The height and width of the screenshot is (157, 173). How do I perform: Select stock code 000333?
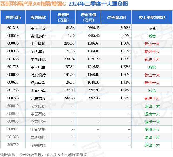pos(13,51)
